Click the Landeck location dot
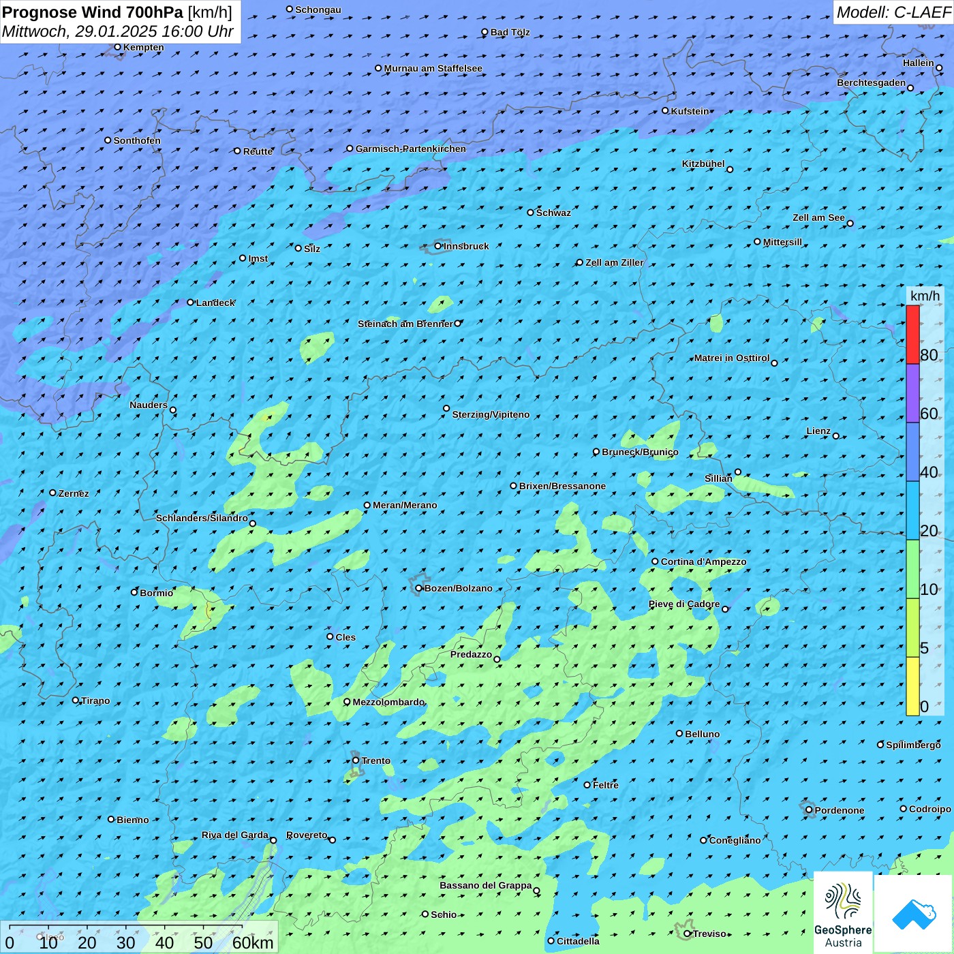 pos(191,302)
